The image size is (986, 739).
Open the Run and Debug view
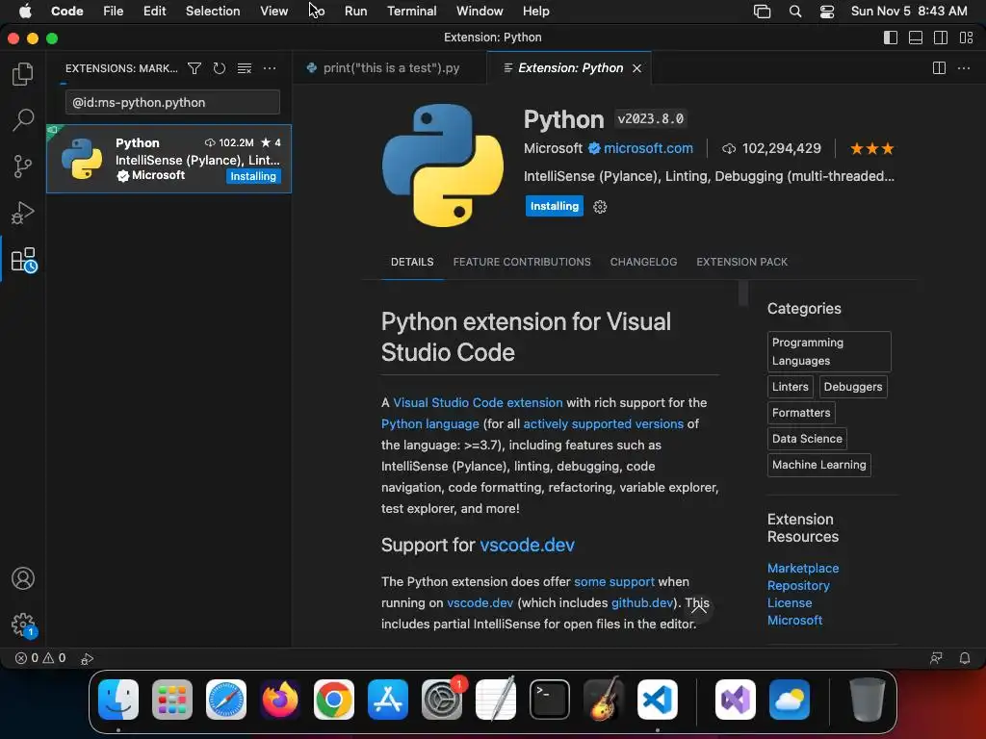pos(23,213)
